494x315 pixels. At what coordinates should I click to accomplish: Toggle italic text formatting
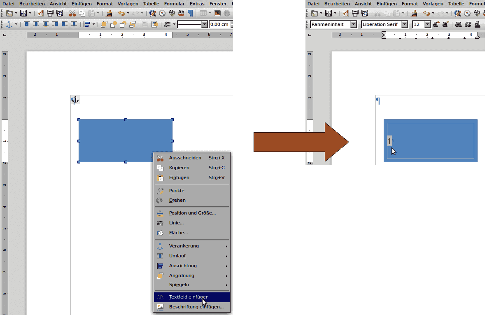coord(468,24)
